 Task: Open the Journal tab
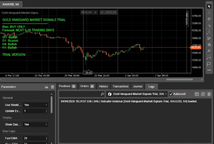(x=138, y=86)
